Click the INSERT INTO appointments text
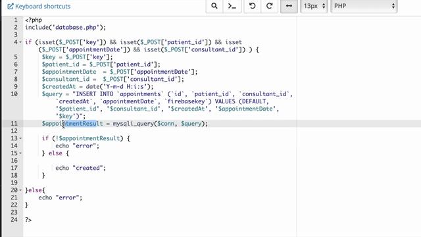Viewport: 421px width, 237px height. point(119,94)
